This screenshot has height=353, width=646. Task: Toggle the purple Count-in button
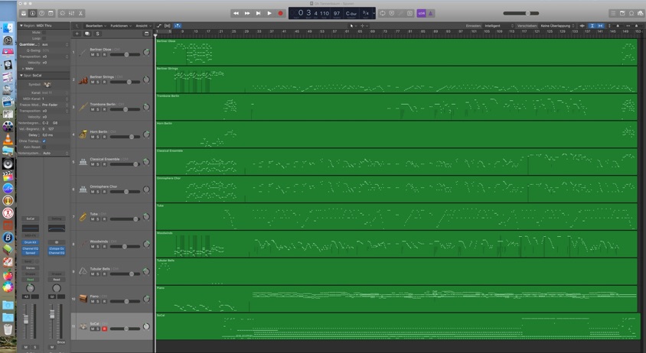click(421, 13)
